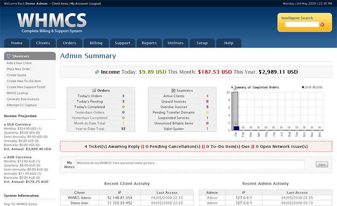Open the Create Quote shortcut
The width and height of the screenshot is (337, 206).
(16, 75)
